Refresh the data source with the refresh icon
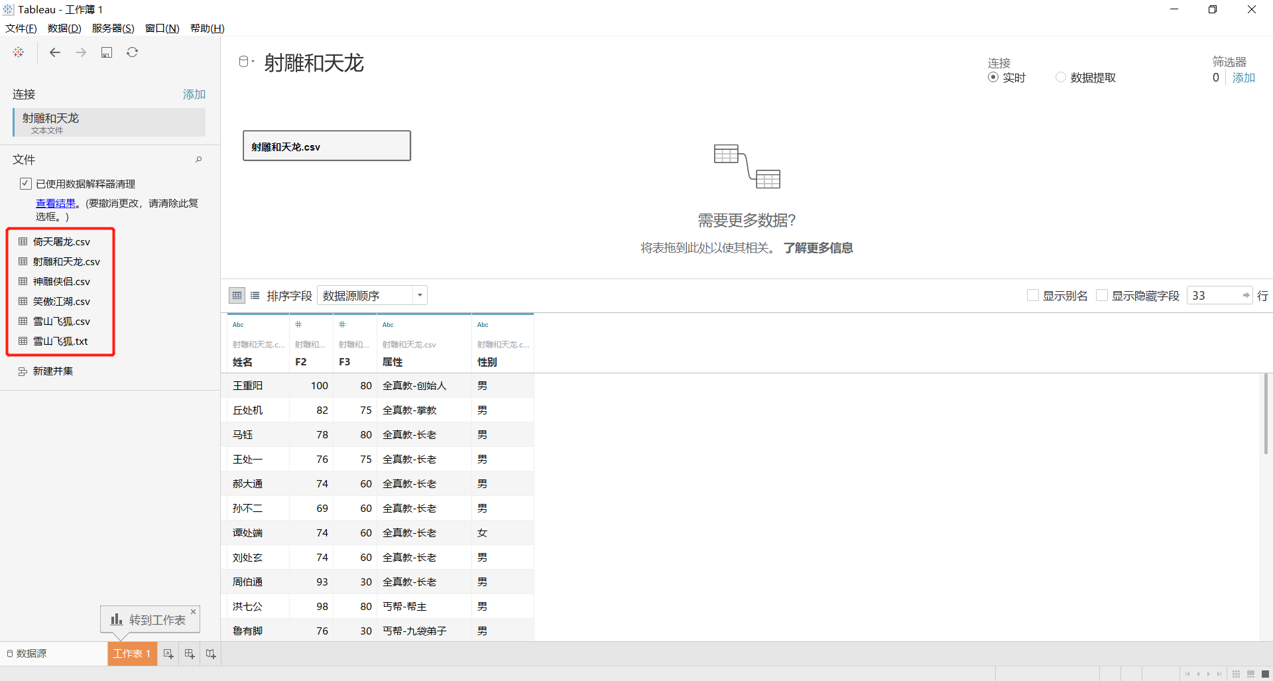Image resolution: width=1273 pixels, height=681 pixels. pyautogui.click(x=133, y=52)
